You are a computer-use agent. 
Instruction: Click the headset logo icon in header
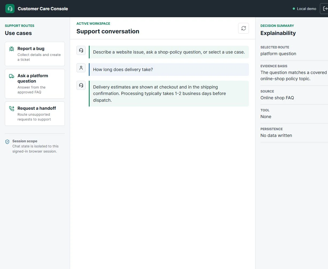10,9
